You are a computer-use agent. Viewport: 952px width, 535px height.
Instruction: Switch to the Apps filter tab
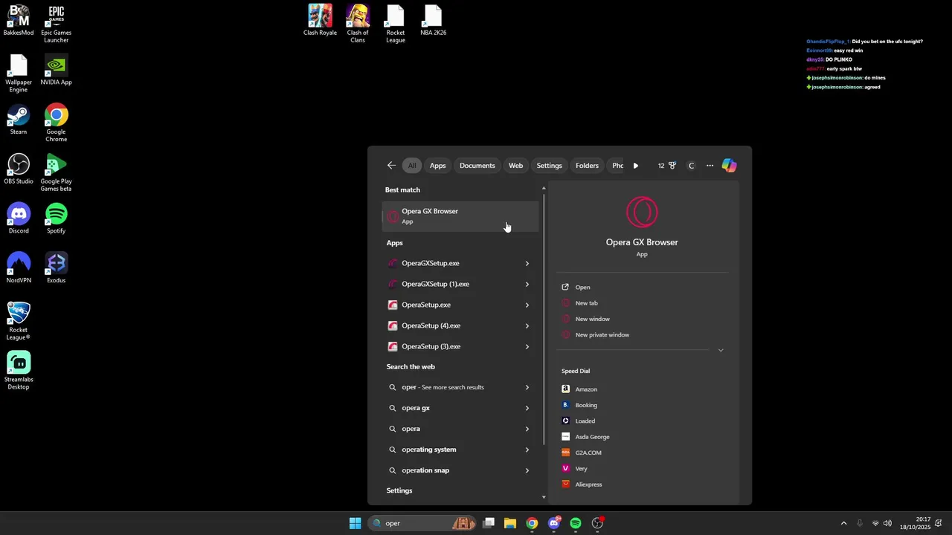tap(437, 166)
